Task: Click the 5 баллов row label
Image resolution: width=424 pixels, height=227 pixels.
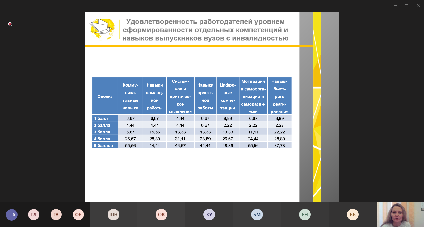Action: [105, 145]
